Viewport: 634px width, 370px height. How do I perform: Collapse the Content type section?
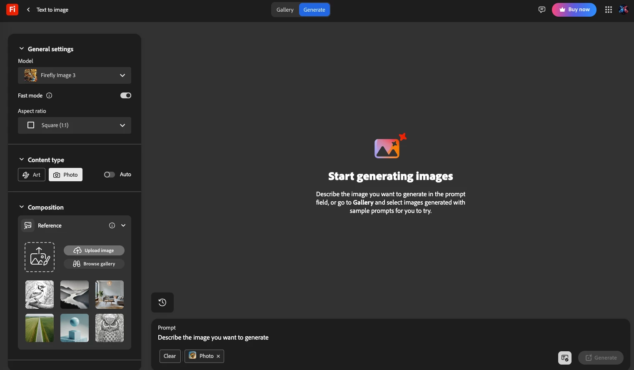pos(22,160)
